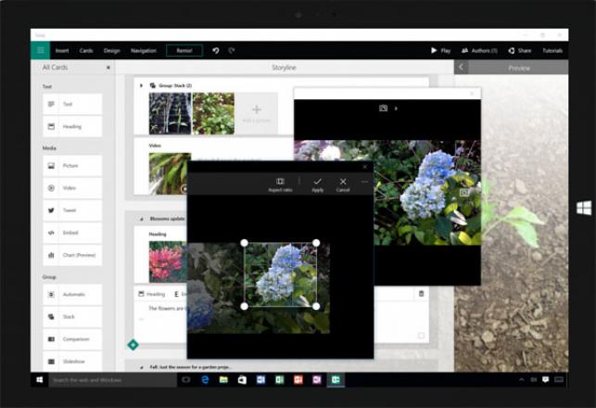The image size is (596, 408).
Task: Select the red flower heading image
Action: (x=168, y=261)
